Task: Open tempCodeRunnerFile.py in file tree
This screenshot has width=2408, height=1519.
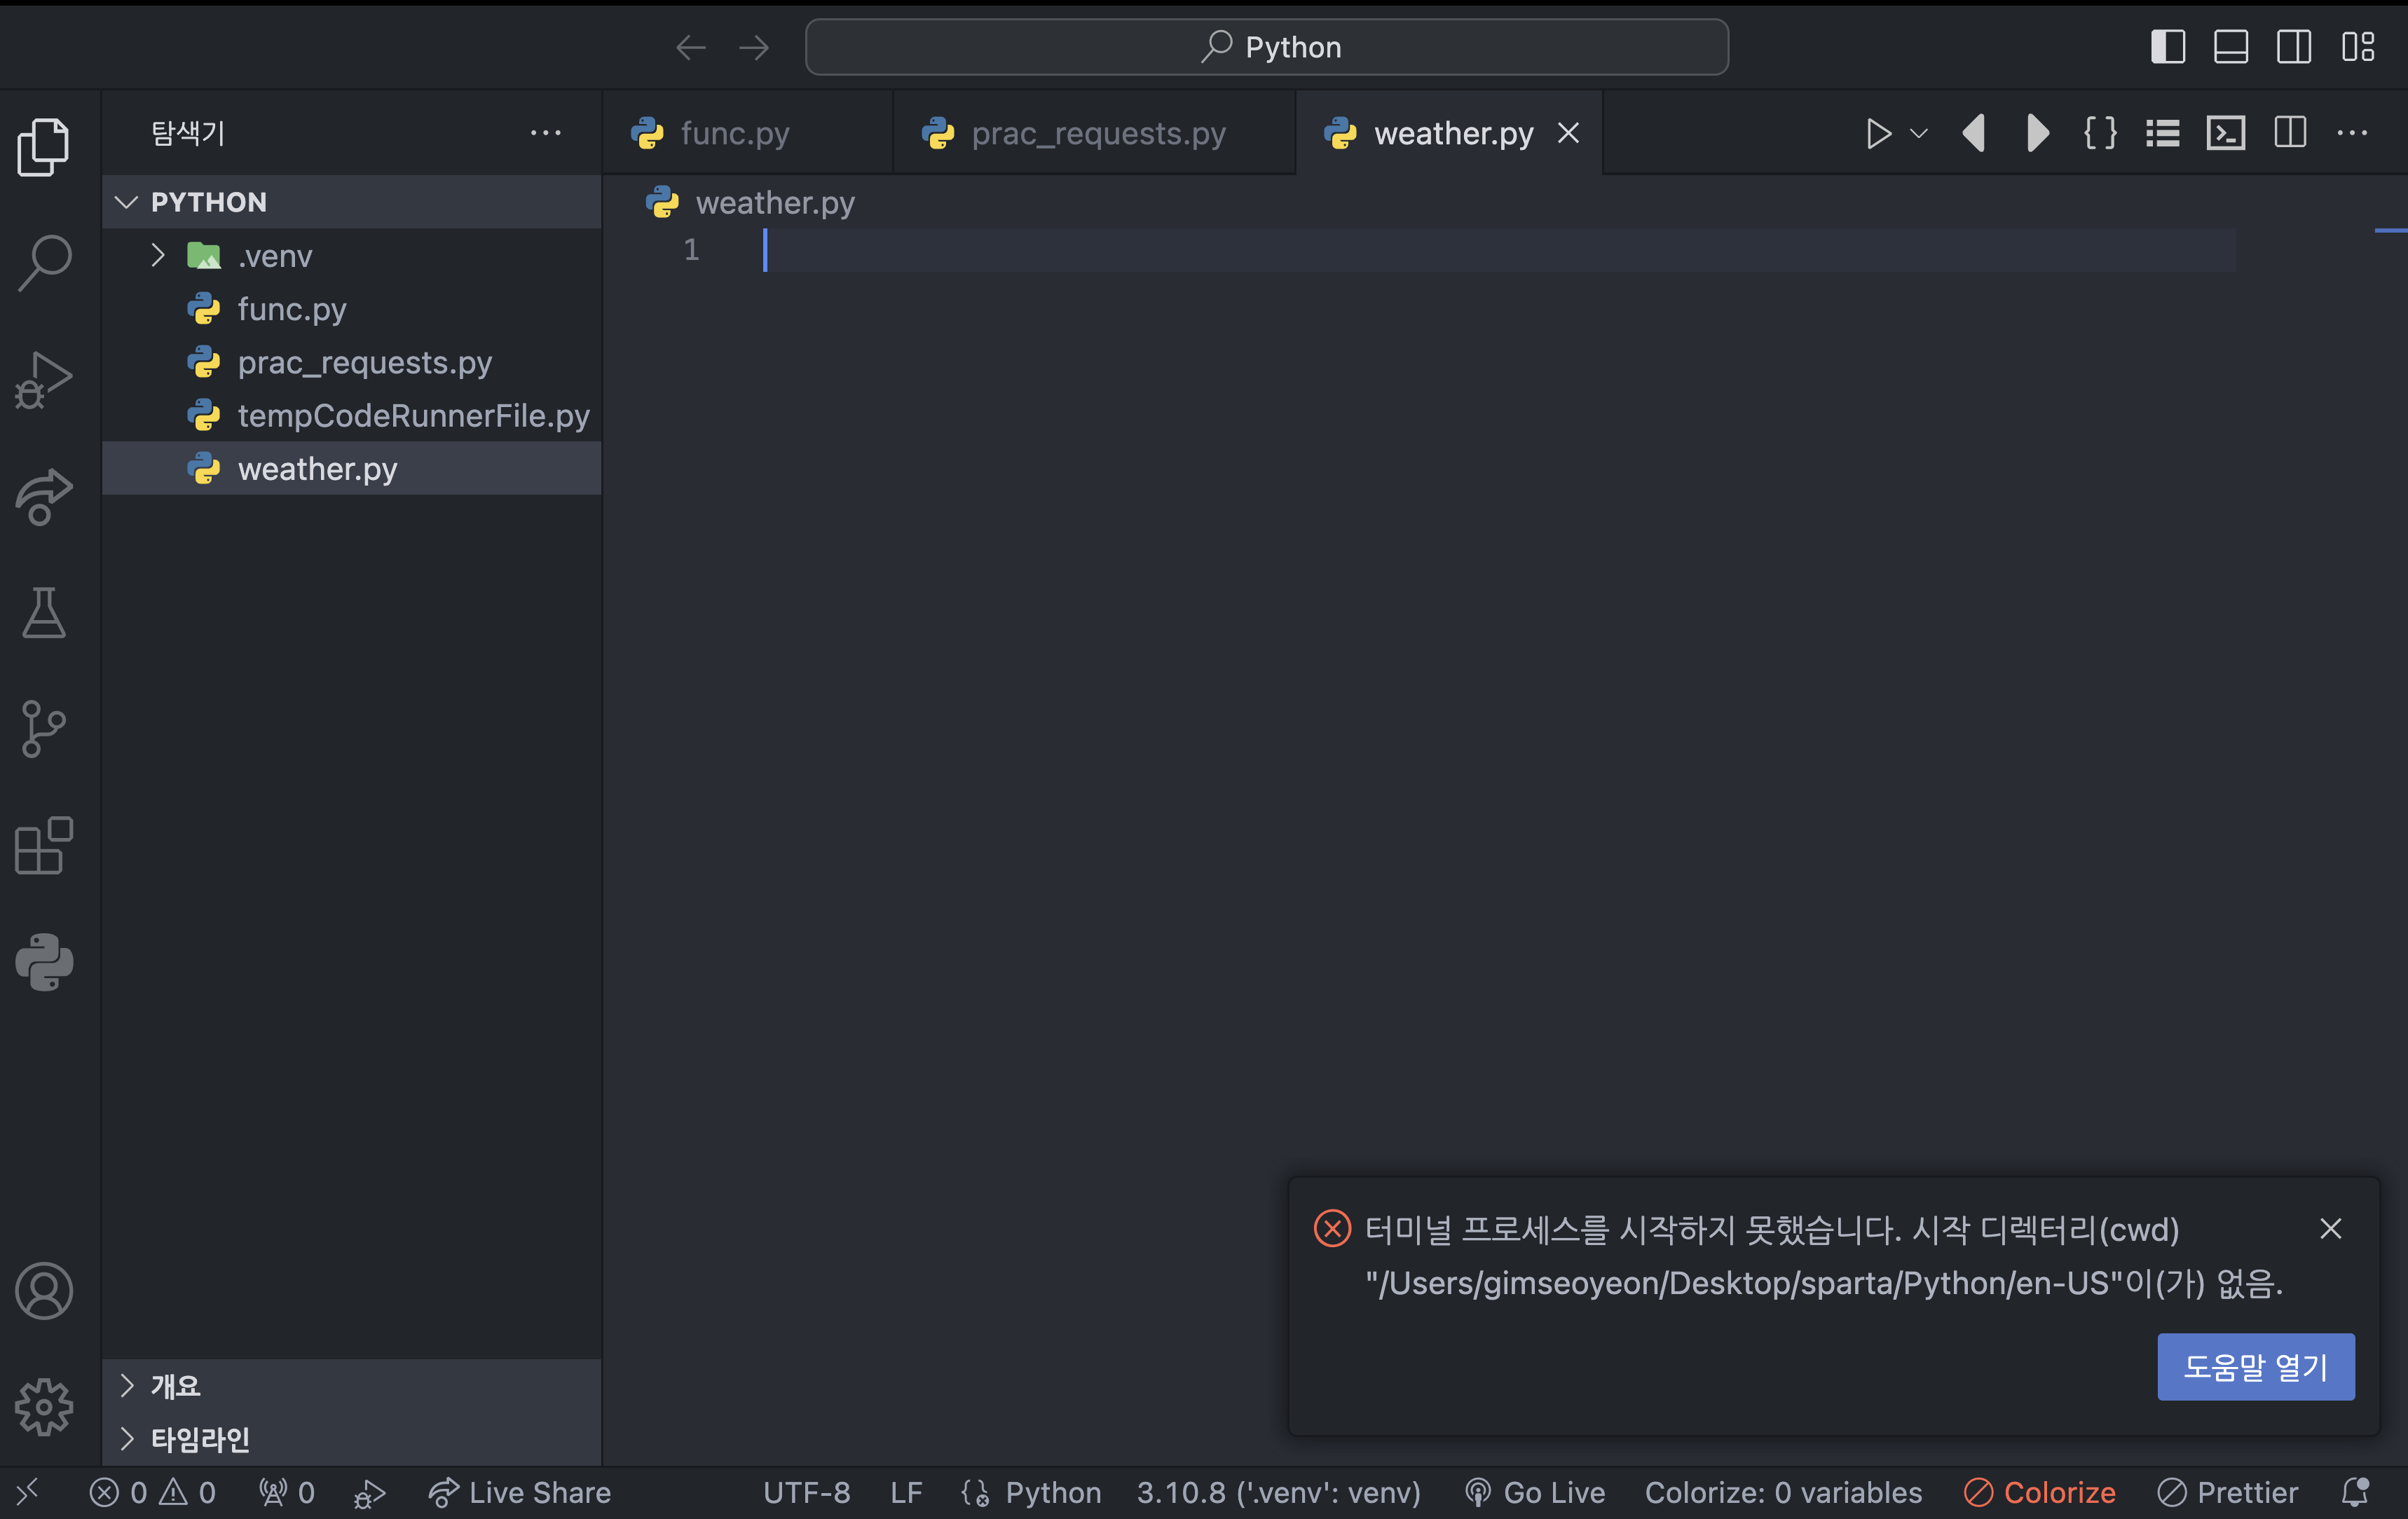Action: click(x=352, y=415)
